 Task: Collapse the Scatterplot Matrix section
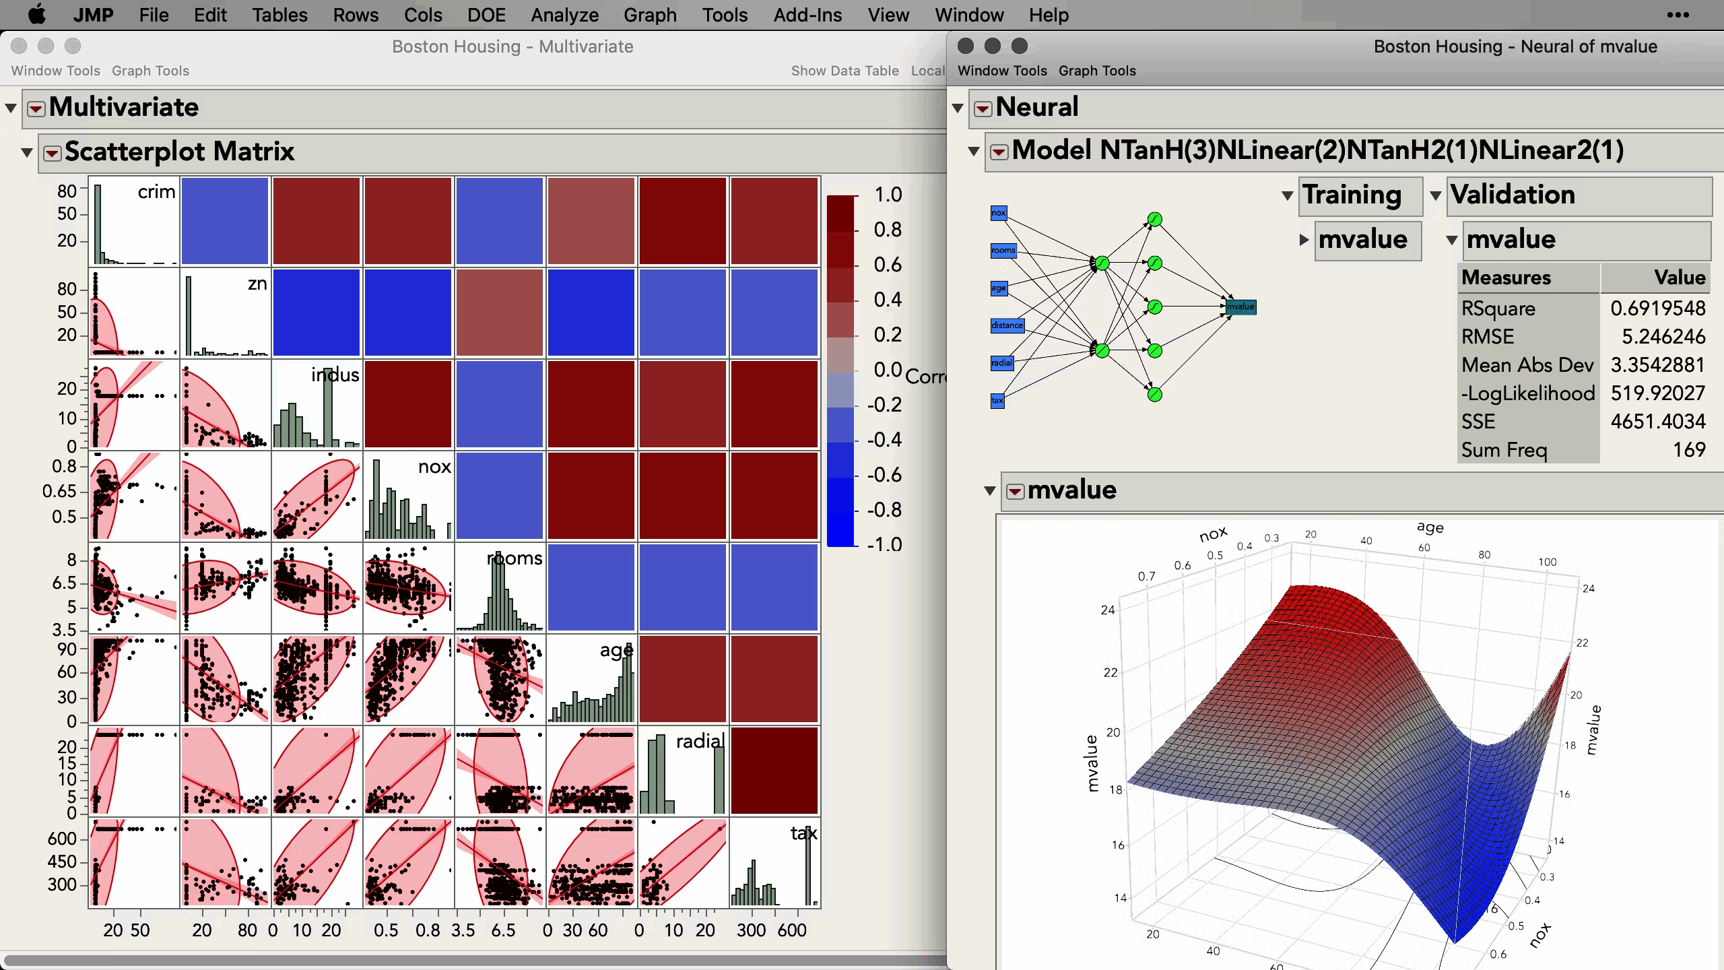point(27,152)
